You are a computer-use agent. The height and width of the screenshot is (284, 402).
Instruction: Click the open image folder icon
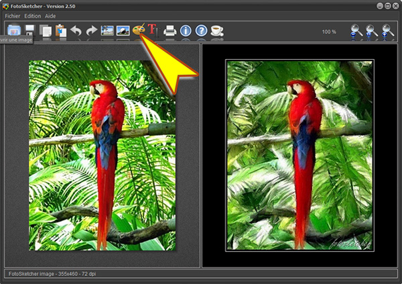click(14, 30)
